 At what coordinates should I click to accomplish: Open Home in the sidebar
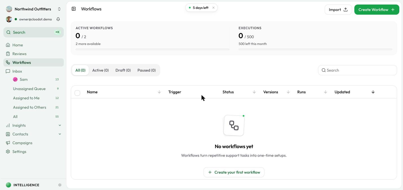[34, 45]
